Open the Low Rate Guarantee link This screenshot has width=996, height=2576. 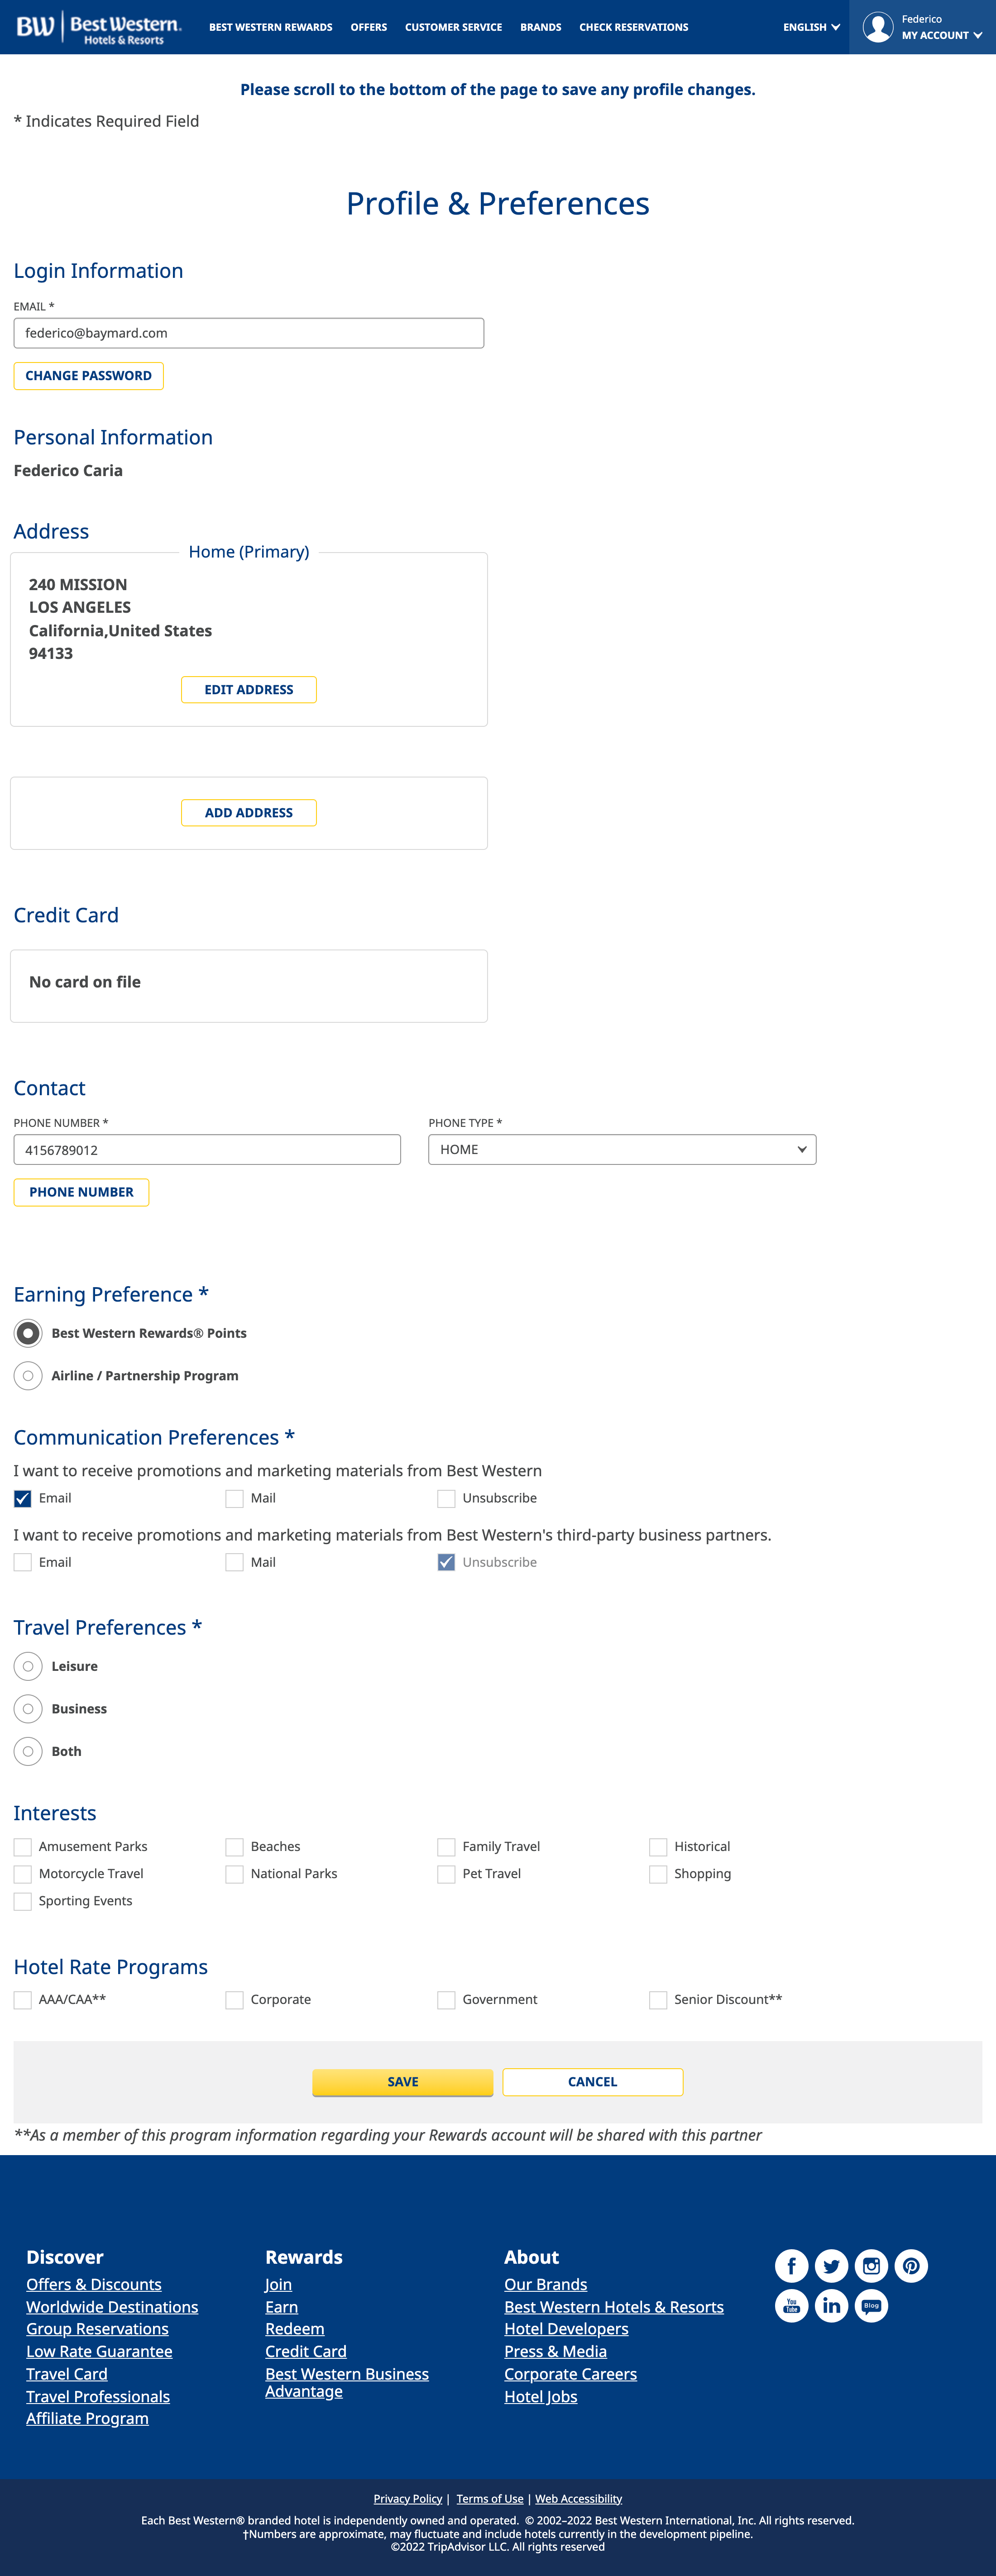[x=99, y=2351]
